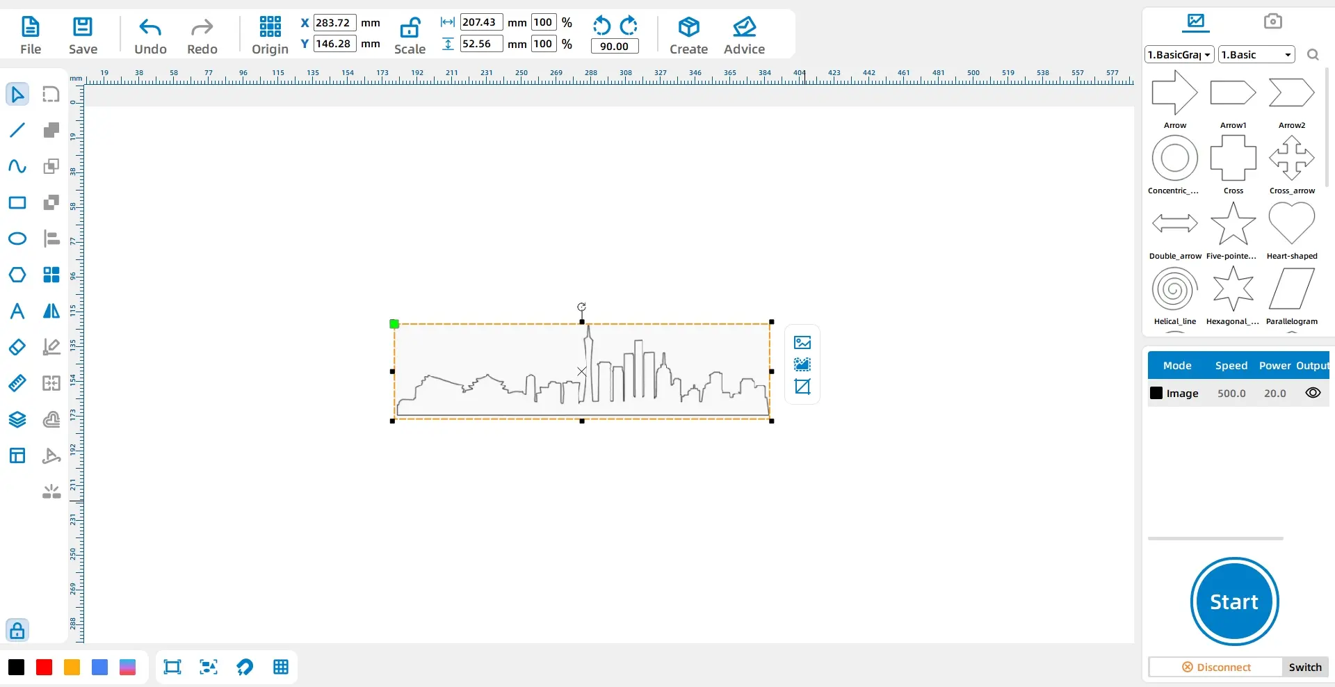
Task: Toggle visibility of the Image layer
Action: [1313, 393]
